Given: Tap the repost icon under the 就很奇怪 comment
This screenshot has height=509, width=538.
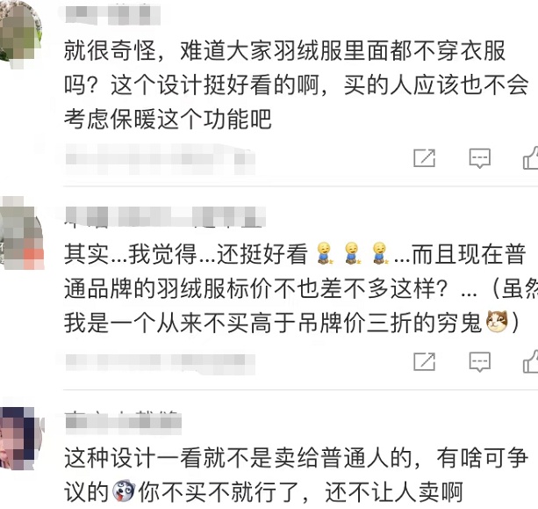Looking at the screenshot, I should (425, 158).
